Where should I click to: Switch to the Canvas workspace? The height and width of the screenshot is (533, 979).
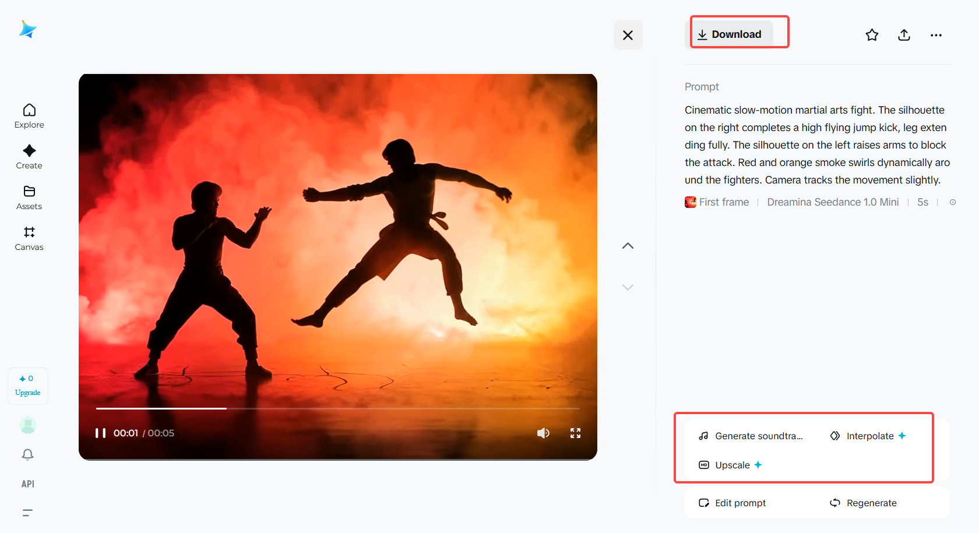click(29, 238)
